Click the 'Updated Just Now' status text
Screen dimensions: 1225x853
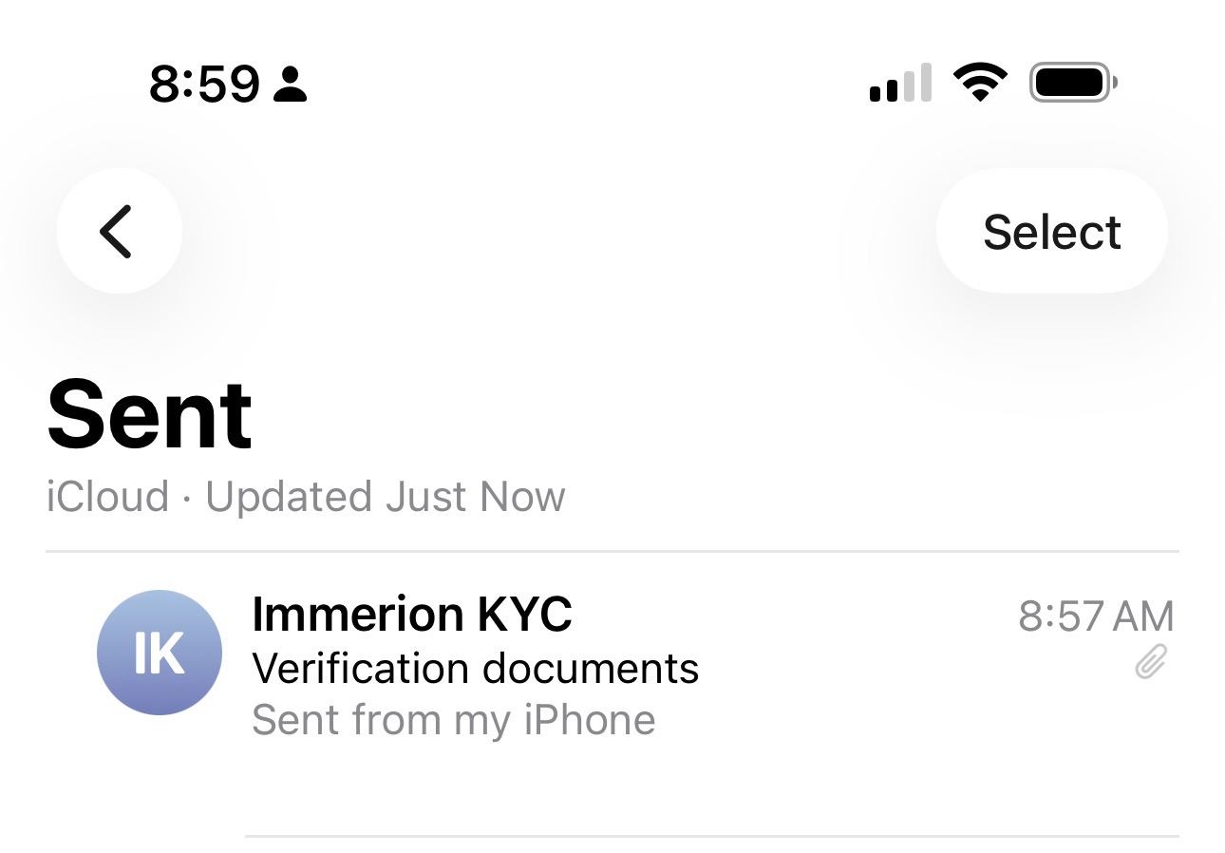pos(385,497)
